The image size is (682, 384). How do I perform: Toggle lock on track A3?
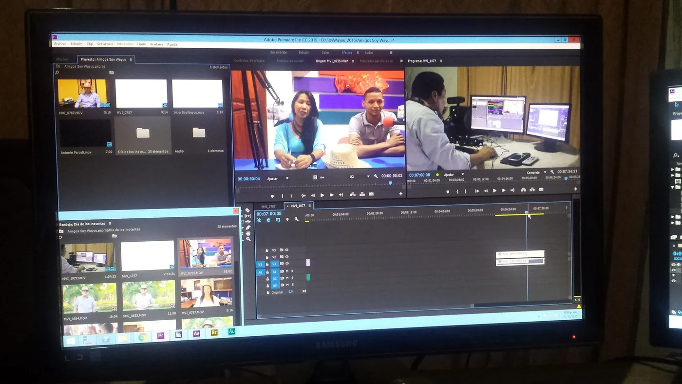pos(267,286)
